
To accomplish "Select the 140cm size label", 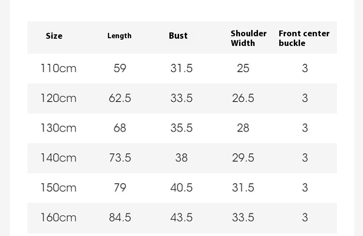I will coord(59,158).
